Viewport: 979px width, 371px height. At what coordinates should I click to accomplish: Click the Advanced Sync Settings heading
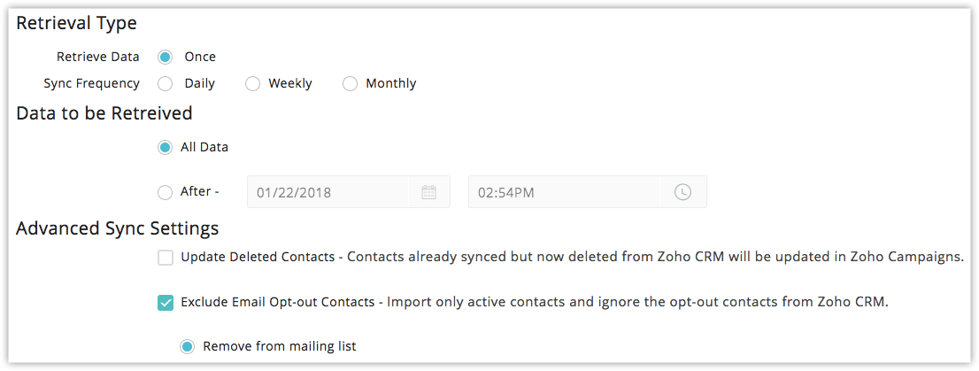(118, 228)
